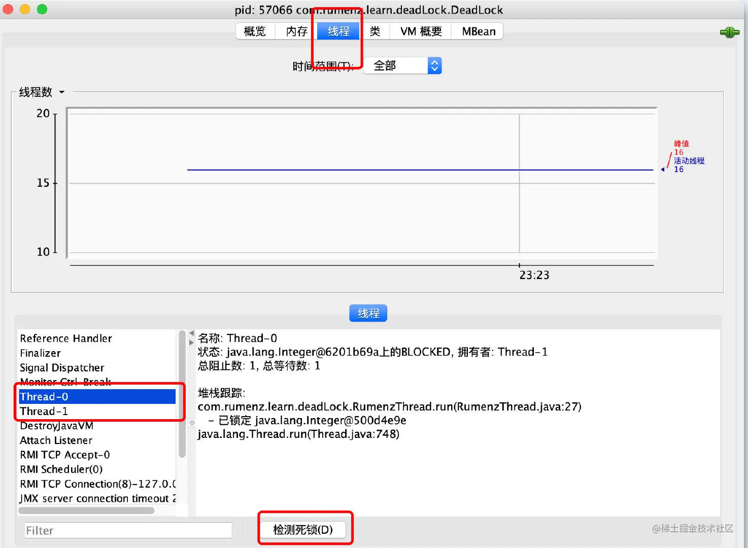
Task: Click the 状态 BLOCKED status line
Action: (x=372, y=352)
